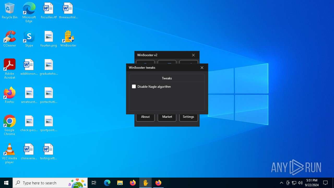Open the network status tray icon

[x=294, y=183]
